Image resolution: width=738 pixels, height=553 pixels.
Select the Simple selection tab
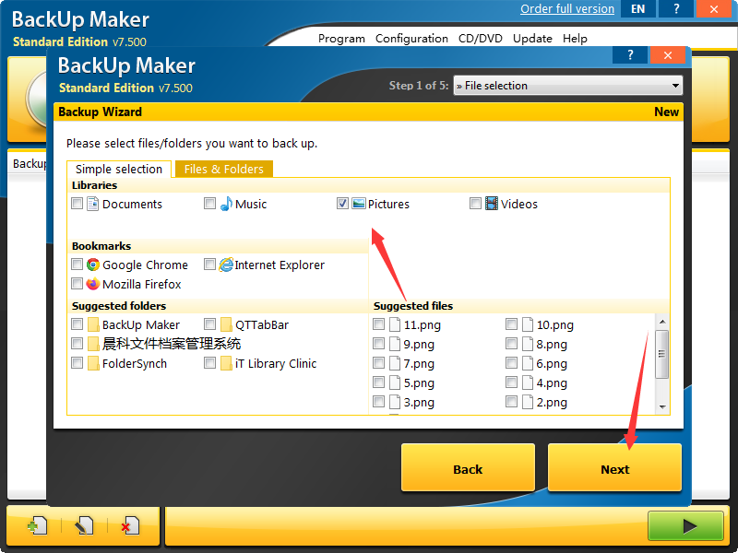click(x=119, y=170)
